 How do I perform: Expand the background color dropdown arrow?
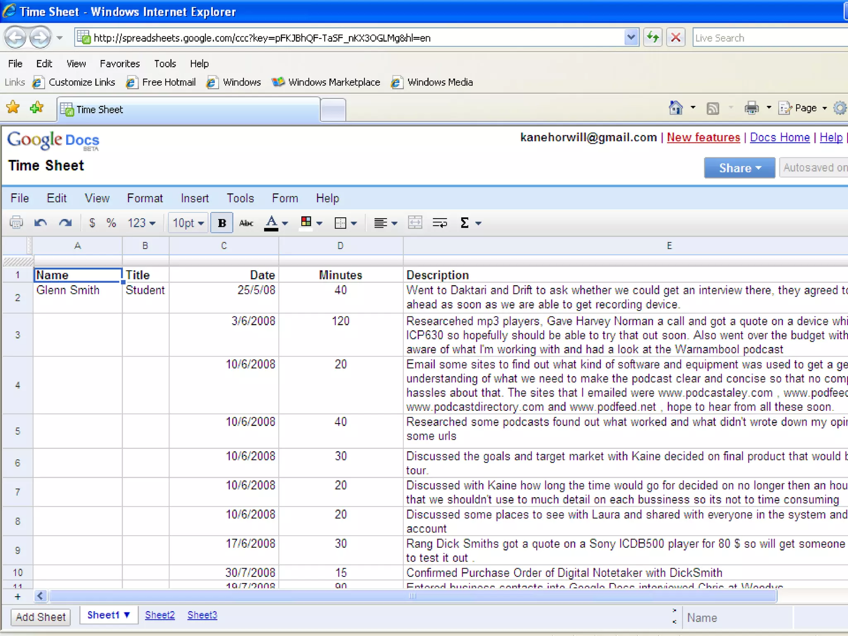(x=319, y=223)
